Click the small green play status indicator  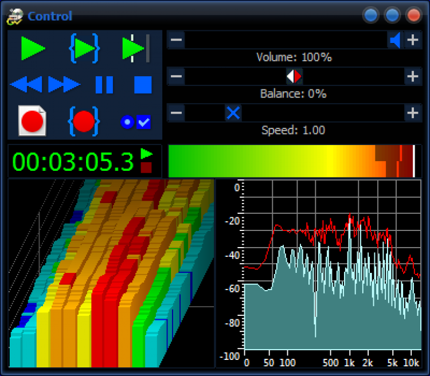[146, 154]
